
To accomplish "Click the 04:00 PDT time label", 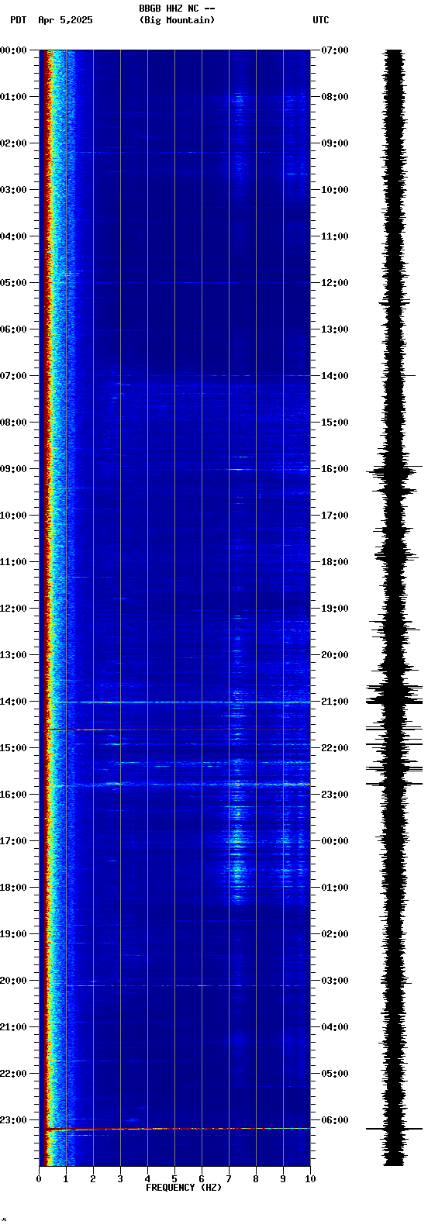I will (x=13, y=236).
